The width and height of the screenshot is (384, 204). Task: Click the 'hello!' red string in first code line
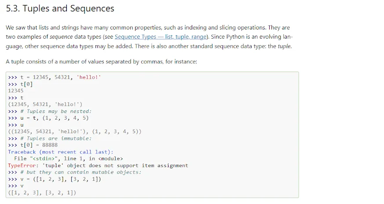pos(88,77)
